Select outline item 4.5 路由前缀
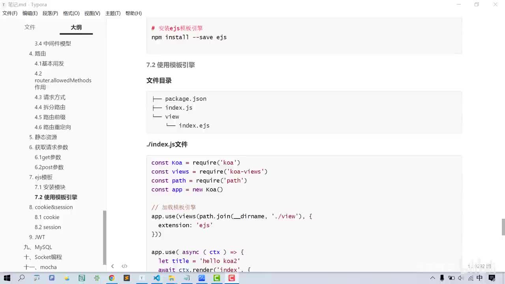This screenshot has width=505, height=284. point(50,117)
